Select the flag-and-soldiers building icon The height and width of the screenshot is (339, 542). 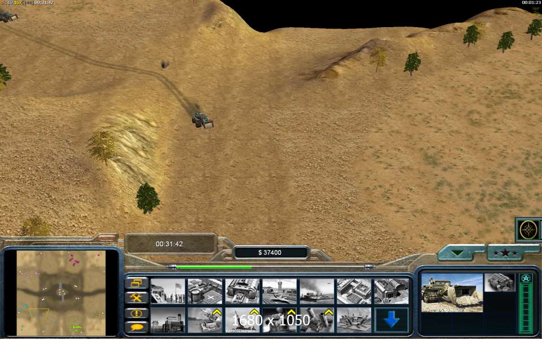pos(168,292)
